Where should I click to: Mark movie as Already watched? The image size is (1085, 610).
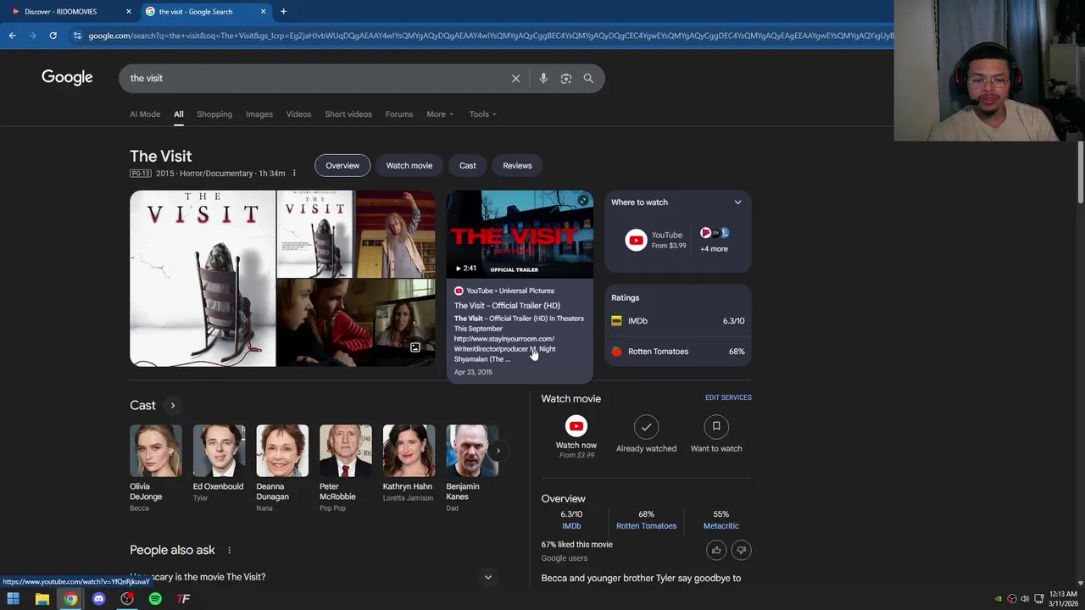646,434
